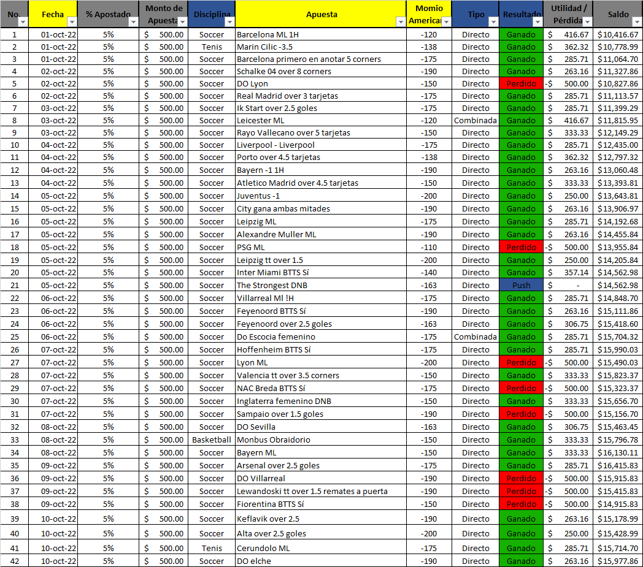This screenshot has width=643, height=567.
Task: Select 'Arsenal over 2.5 goles' cell
Action: [x=321, y=465]
